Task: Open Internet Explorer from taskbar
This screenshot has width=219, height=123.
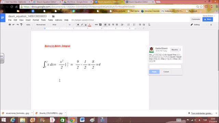Action: pos(13,120)
